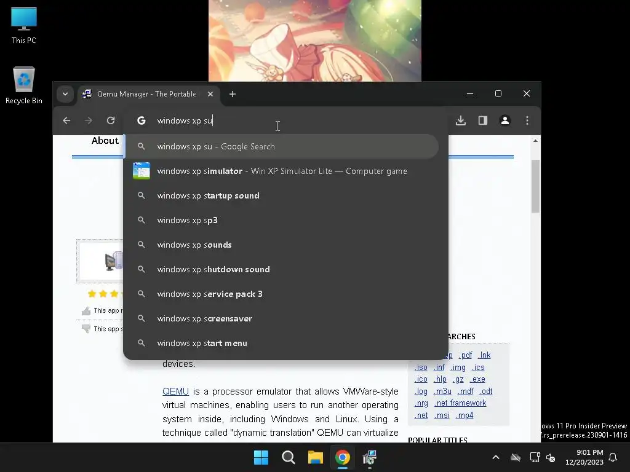Screen dimensions: 630x472
Task: Choose 'windows xp start menu' suggestion
Action: tap(281, 343)
